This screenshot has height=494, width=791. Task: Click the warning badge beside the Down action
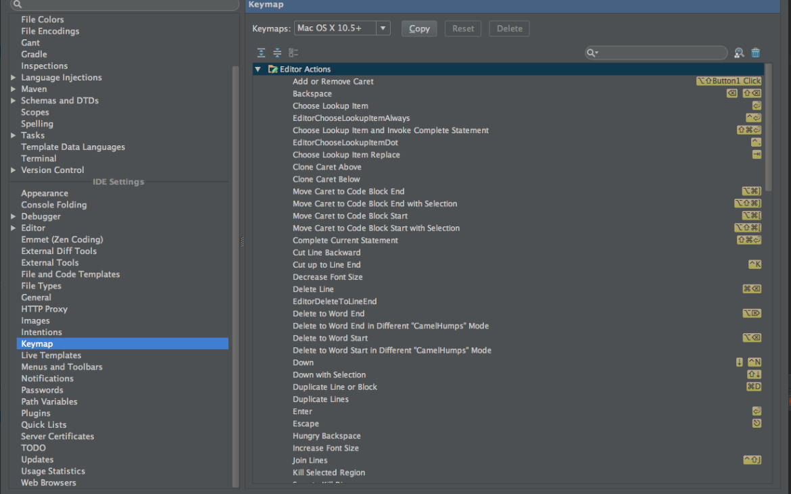[740, 362]
